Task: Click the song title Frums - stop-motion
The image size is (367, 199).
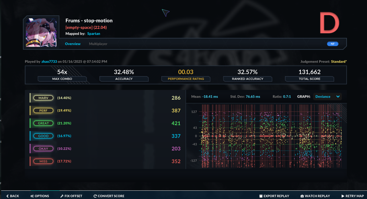Action: pyautogui.click(x=89, y=21)
